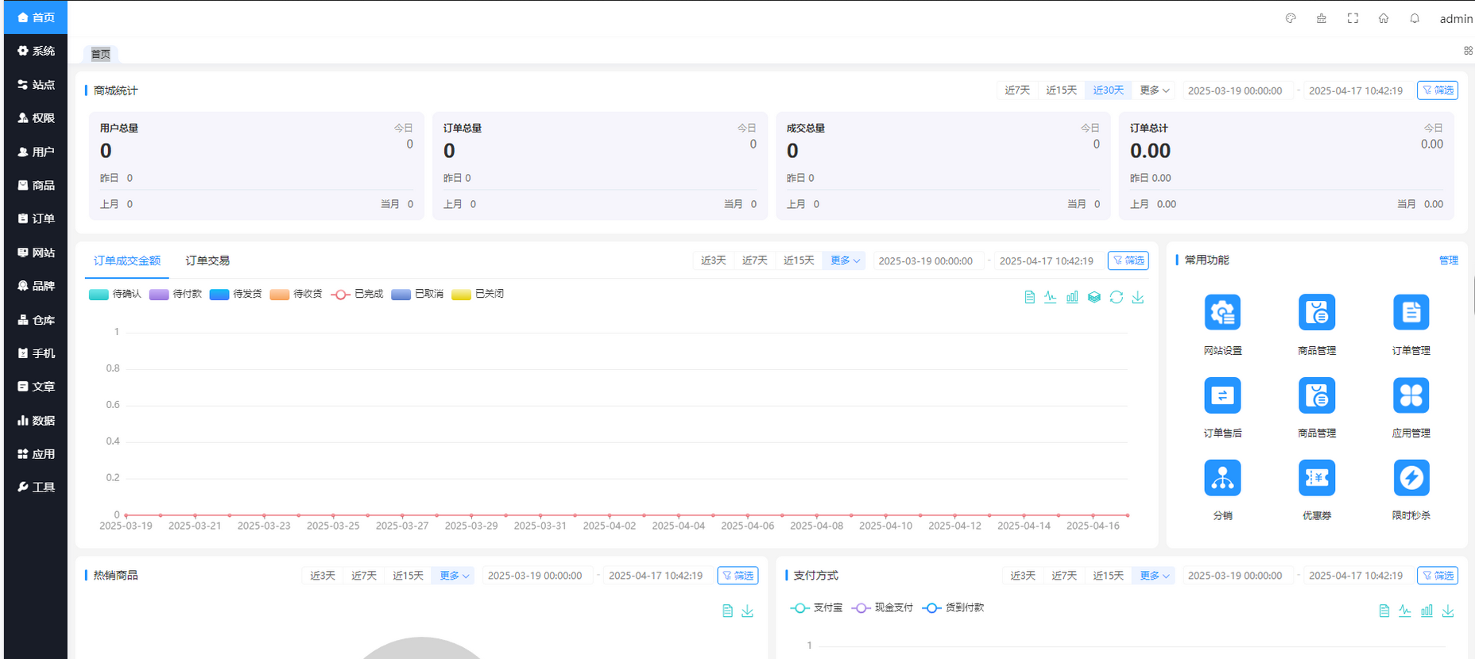This screenshot has height=659, width=1475.
Task: Toggle 待确认 legend series
Action: coord(115,294)
